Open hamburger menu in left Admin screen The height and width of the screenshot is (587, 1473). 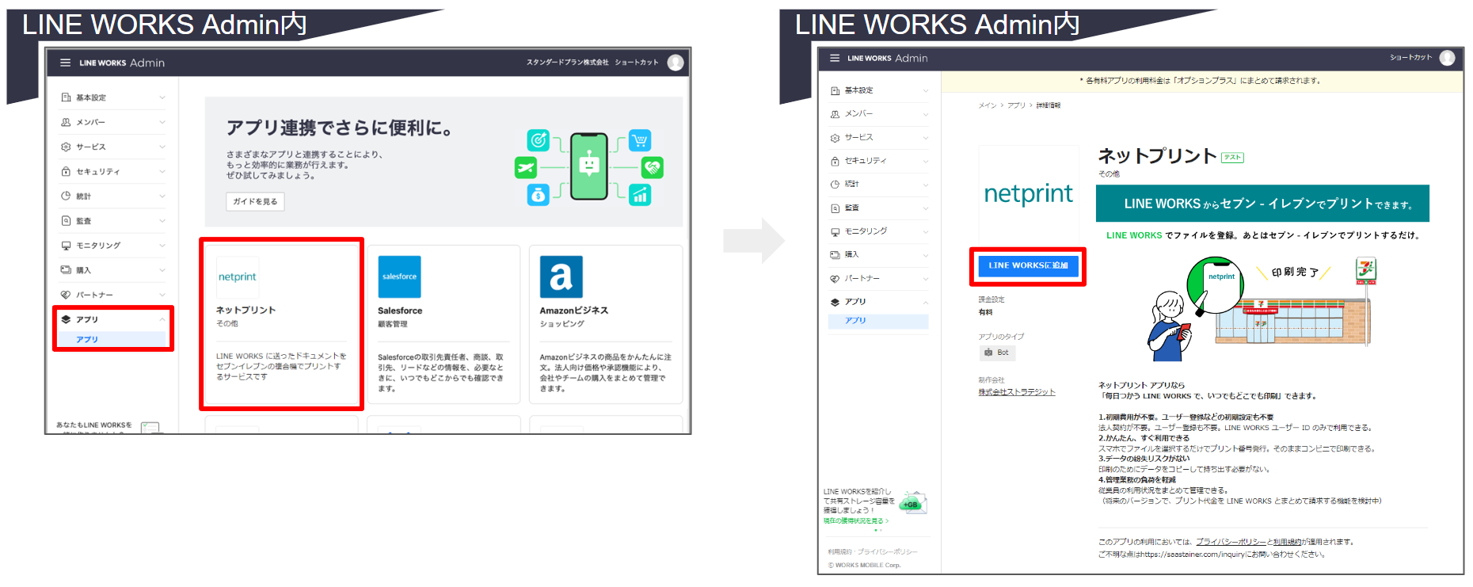pyautogui.click(x=65, y=63)
